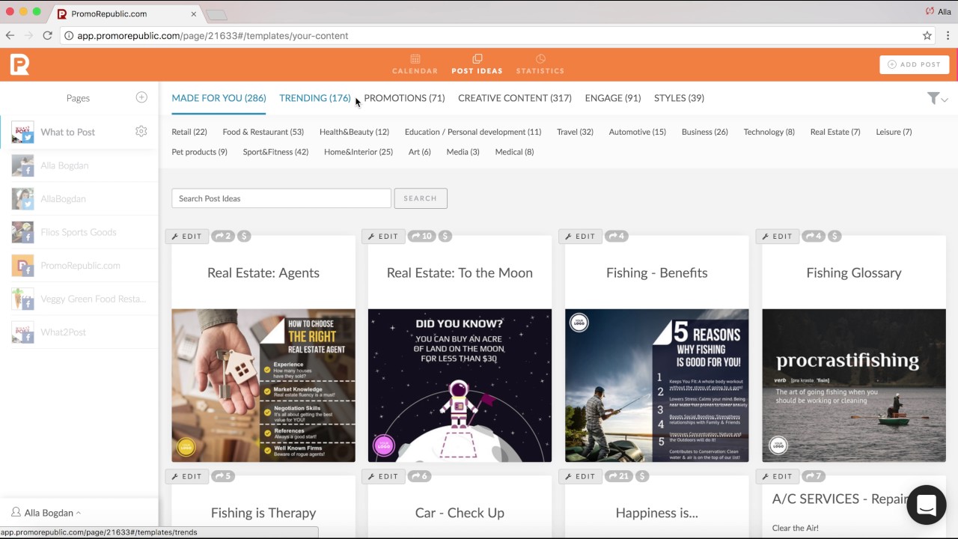This screenshot has height=539, width=958.
Task: Open the 5 Reasons fishing thumbnail
Action: click(x=656, y=386)
